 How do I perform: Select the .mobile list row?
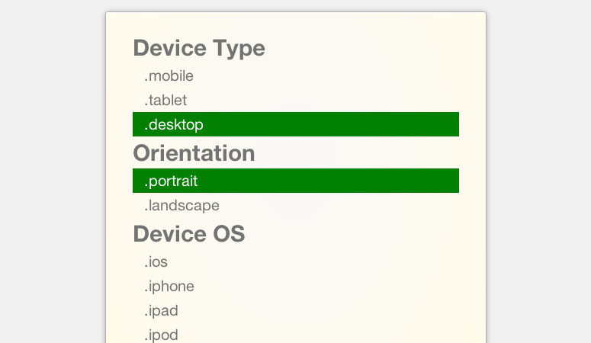tap(296, 75)
